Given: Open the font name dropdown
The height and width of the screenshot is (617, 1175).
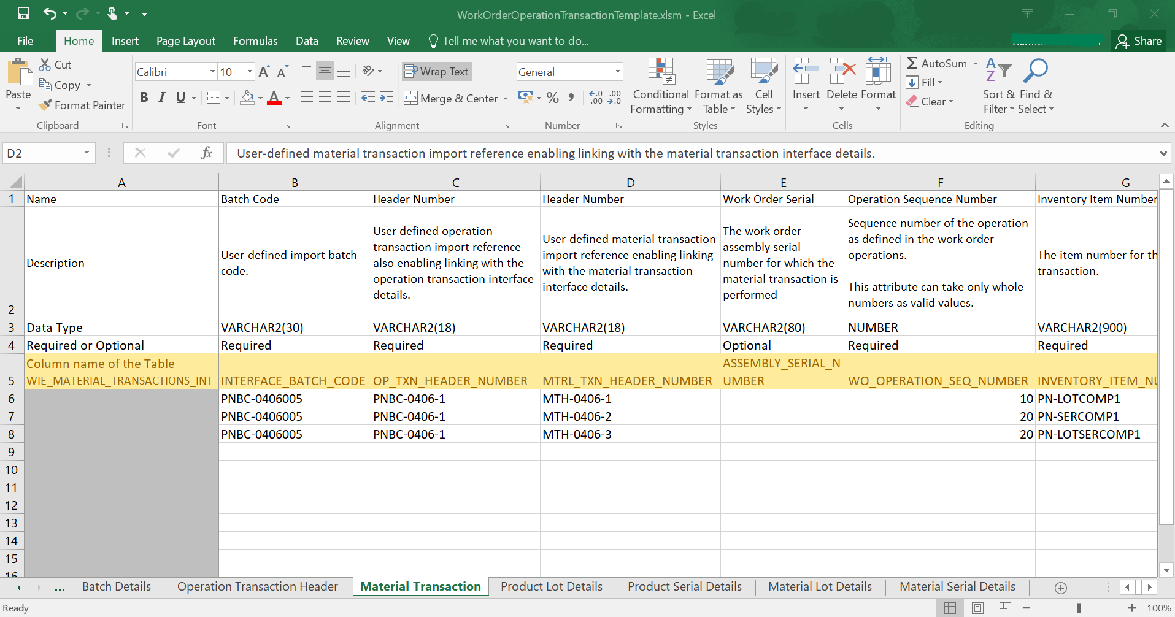Looking at the screenshot, I should click(212, 72).
